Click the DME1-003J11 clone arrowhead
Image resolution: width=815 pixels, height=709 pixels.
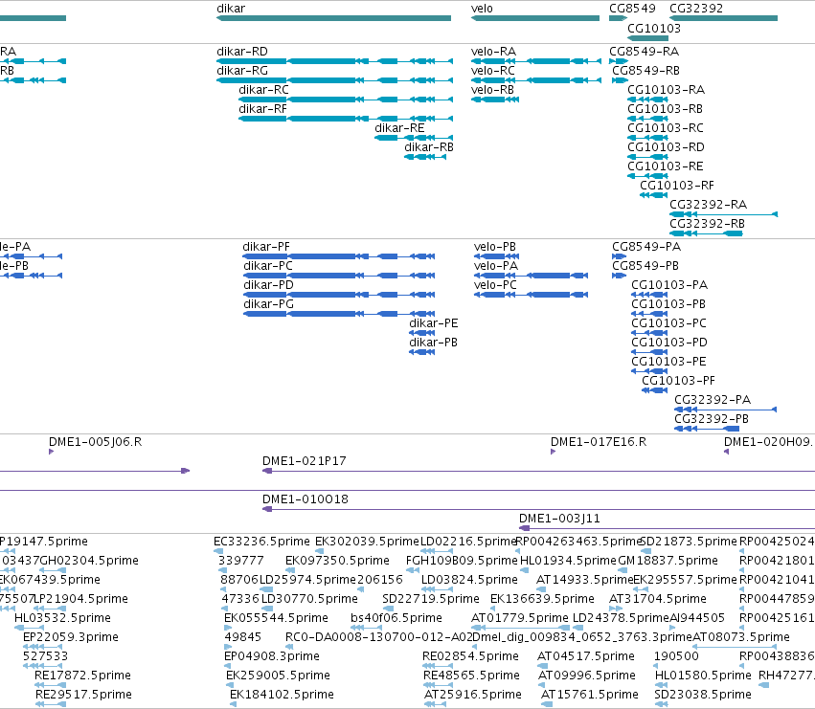click(x=525, y=529)
